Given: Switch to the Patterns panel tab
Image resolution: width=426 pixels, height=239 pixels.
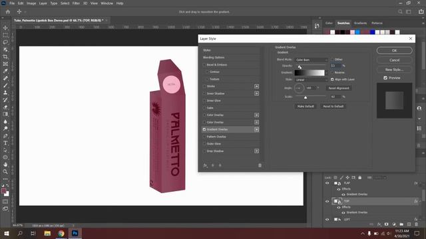Looking at the screenshot, I should point(377,23).
